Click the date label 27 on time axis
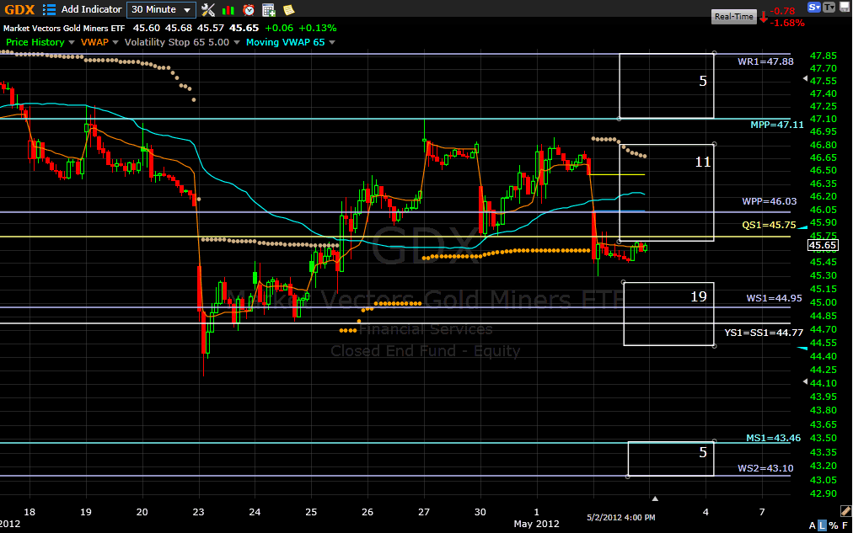Screen dimensions: 853x533 pos(424,512)
